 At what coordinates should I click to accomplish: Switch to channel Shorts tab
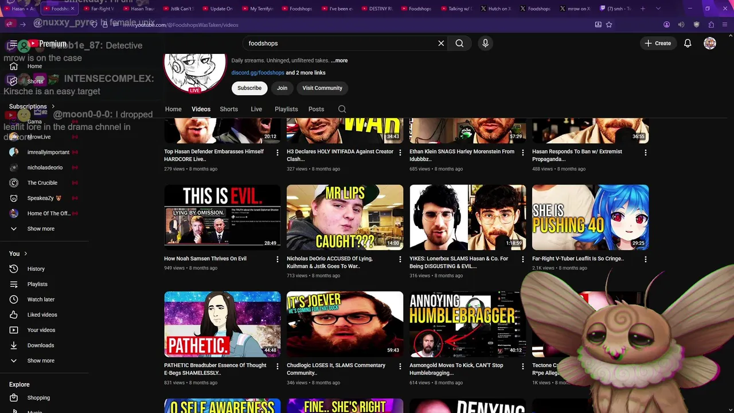[229, 109]
